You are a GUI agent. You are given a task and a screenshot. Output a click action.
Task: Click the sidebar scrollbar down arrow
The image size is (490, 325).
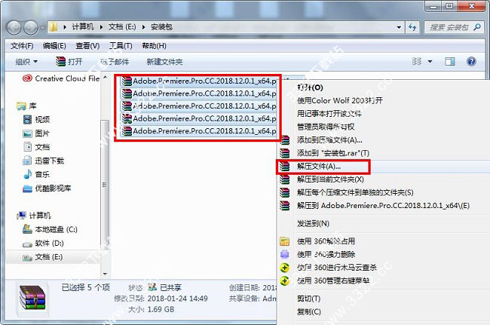(106, 274)
